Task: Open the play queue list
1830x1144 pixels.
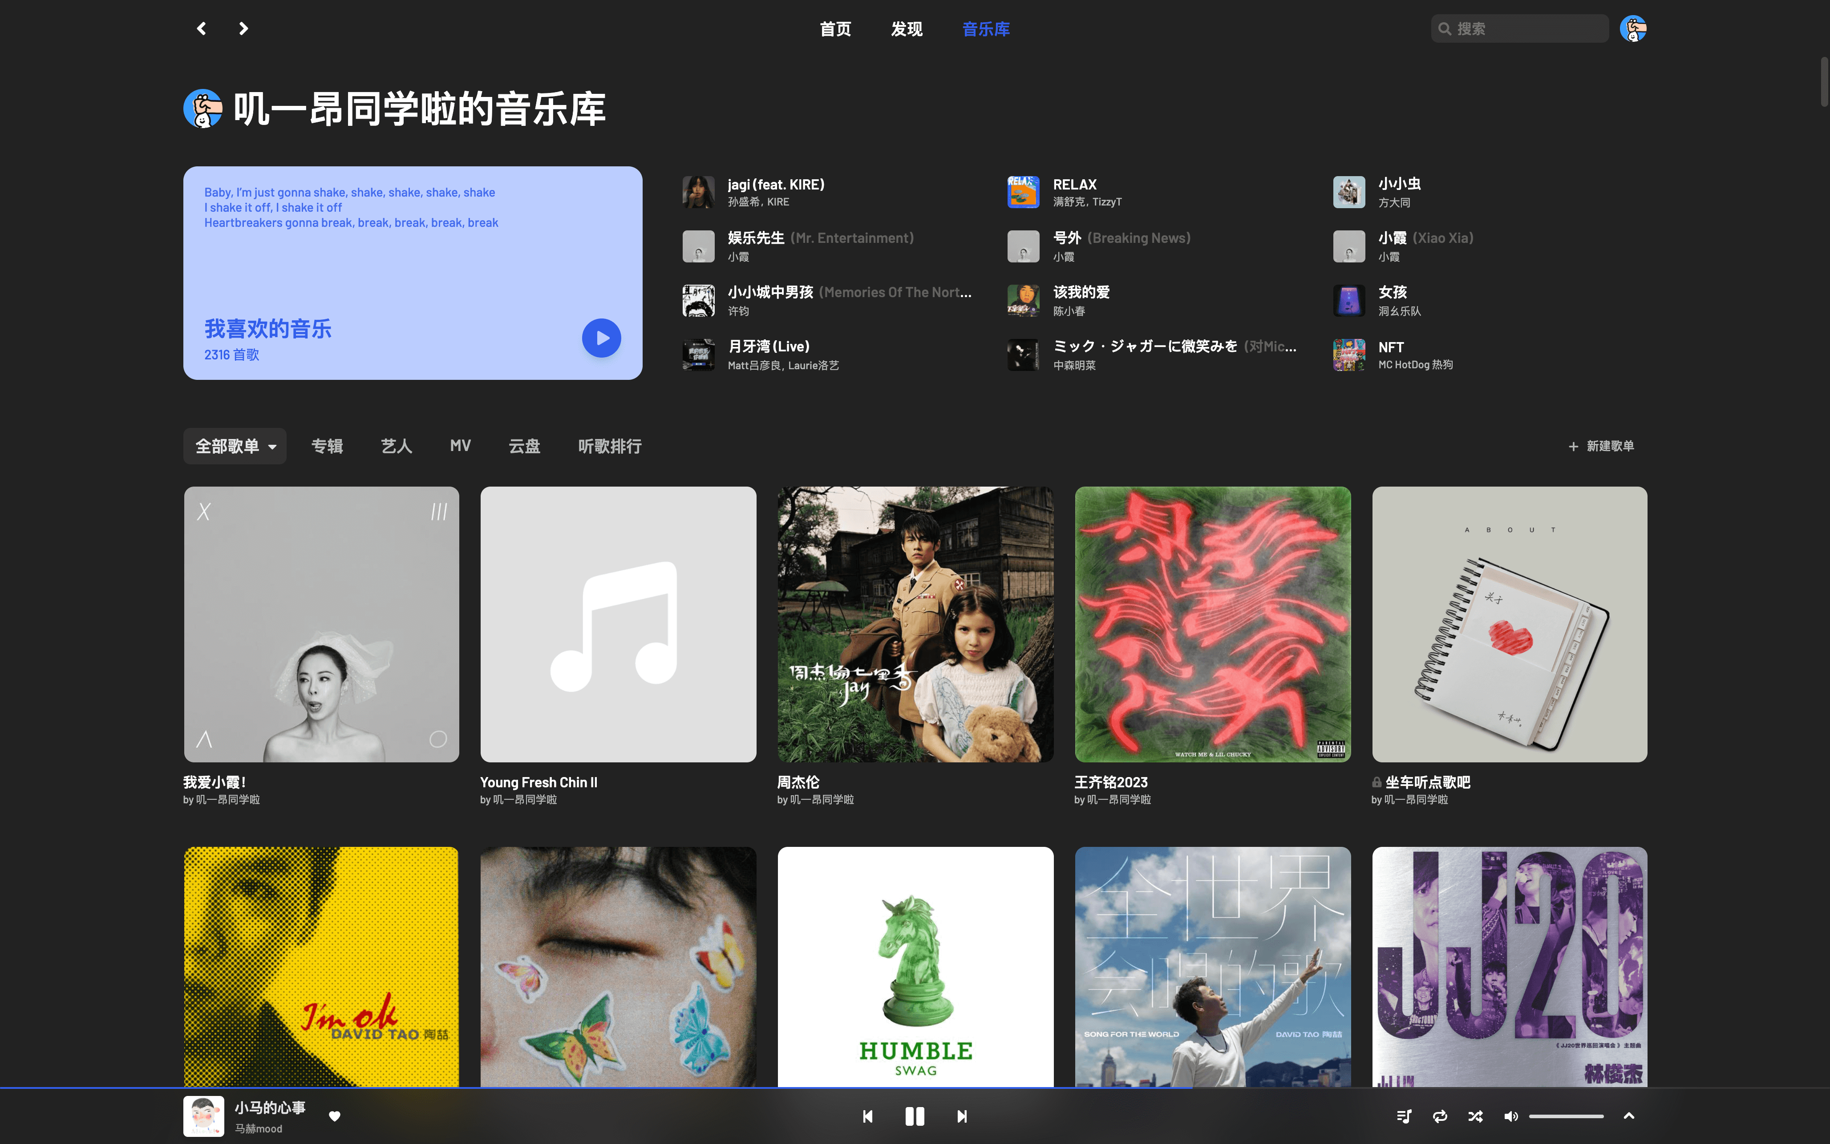Action: click(1404, 1116)
